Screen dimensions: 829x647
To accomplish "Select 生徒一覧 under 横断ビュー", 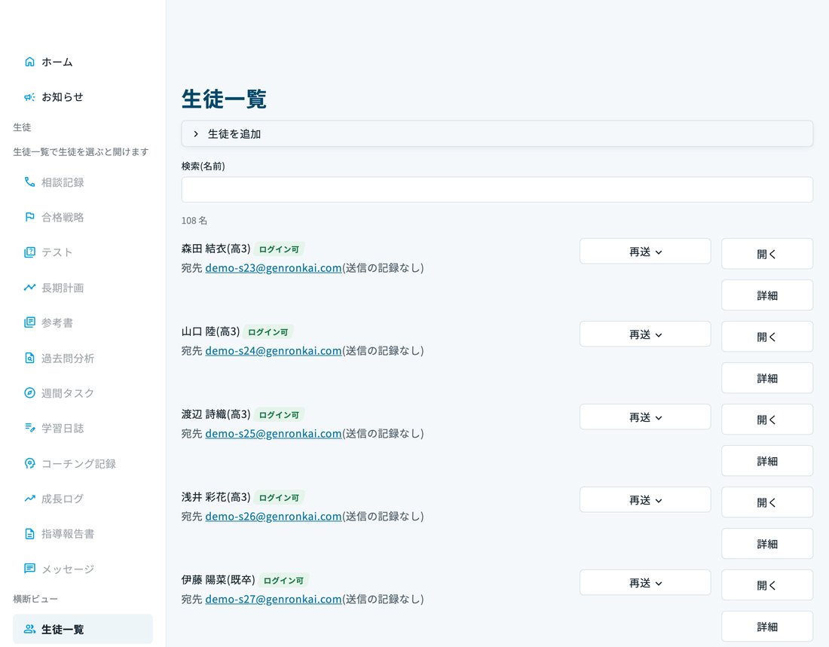I will [83, 629].
